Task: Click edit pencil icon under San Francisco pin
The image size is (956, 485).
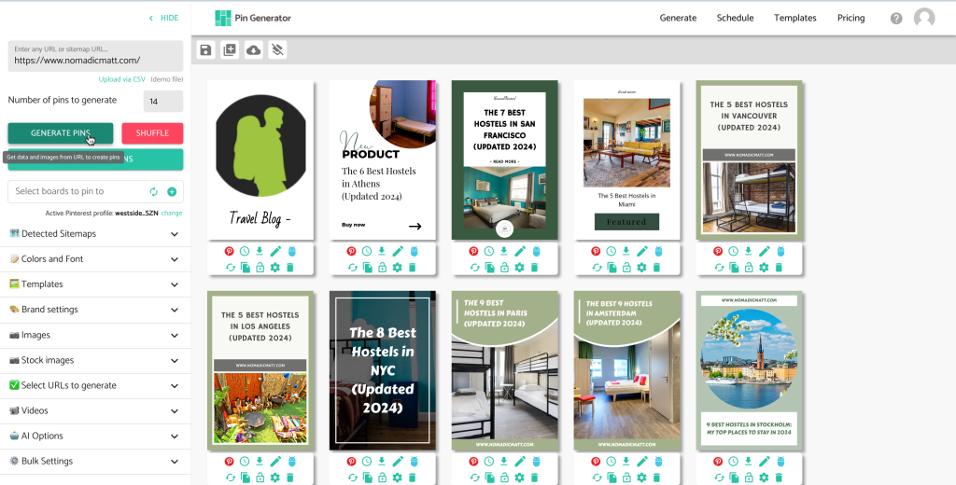Action: [x=520, y=252]
